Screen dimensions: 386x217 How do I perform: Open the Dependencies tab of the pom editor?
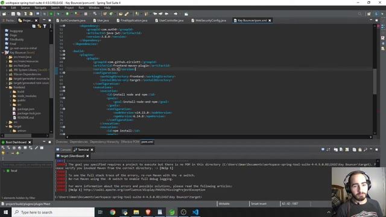pyautogui.click(x=78, y=142)
